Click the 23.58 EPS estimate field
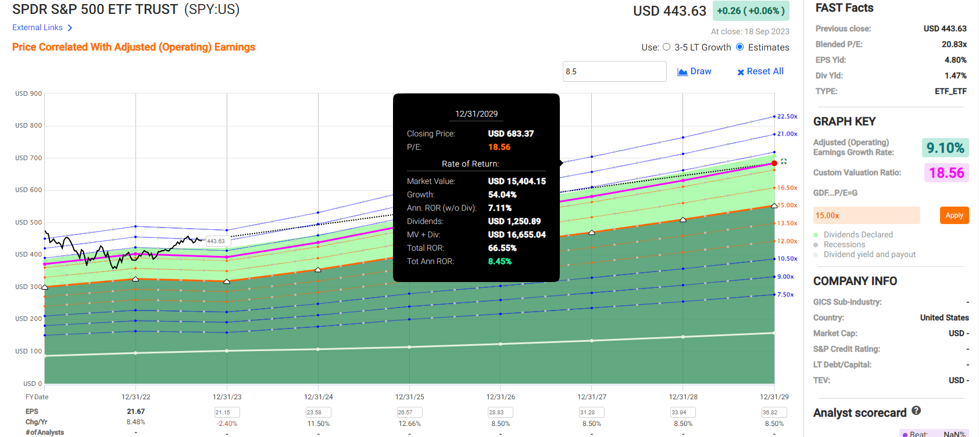The height and width of the screenshot is (437, 979). pyautogui.click(x=318, y=412)
